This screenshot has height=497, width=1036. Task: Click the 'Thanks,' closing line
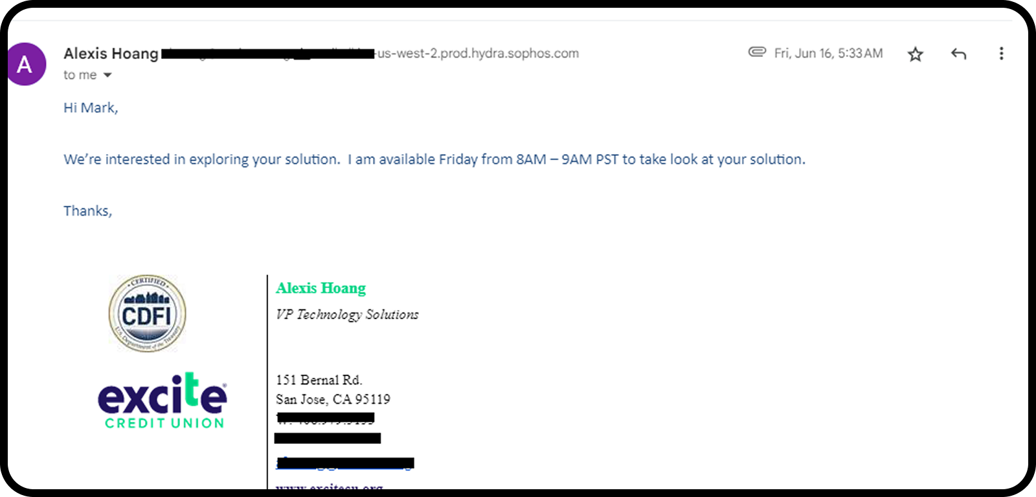[x=88, y=211]
